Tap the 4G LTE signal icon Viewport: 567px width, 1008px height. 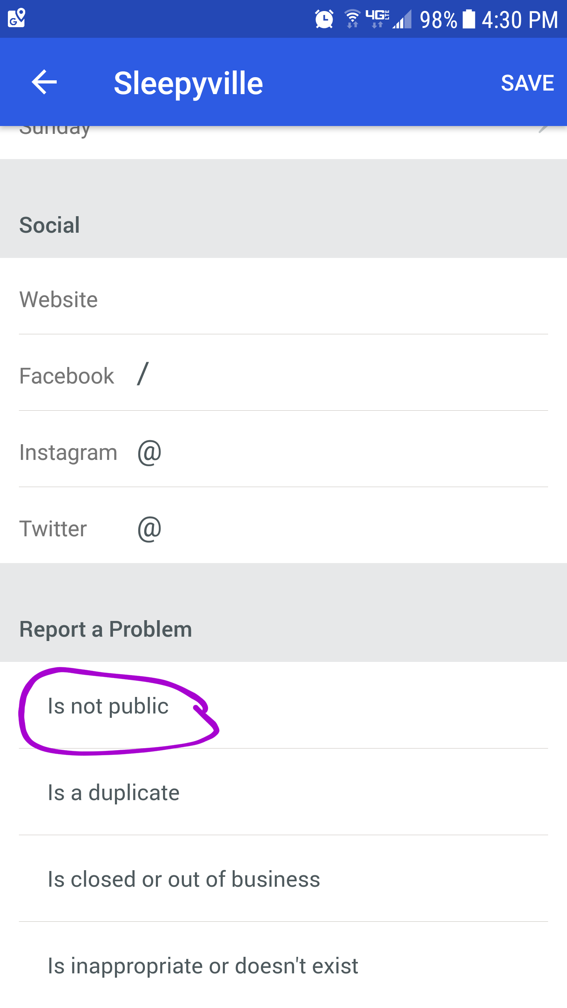pos(377,19)
